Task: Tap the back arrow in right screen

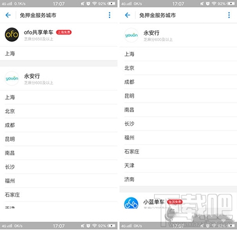Action: tap(127, 15)
